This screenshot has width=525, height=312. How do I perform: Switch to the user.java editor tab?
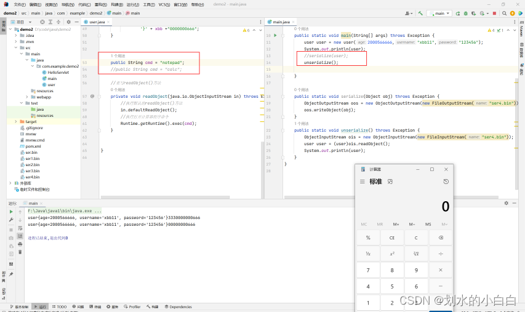click(97, 22)
